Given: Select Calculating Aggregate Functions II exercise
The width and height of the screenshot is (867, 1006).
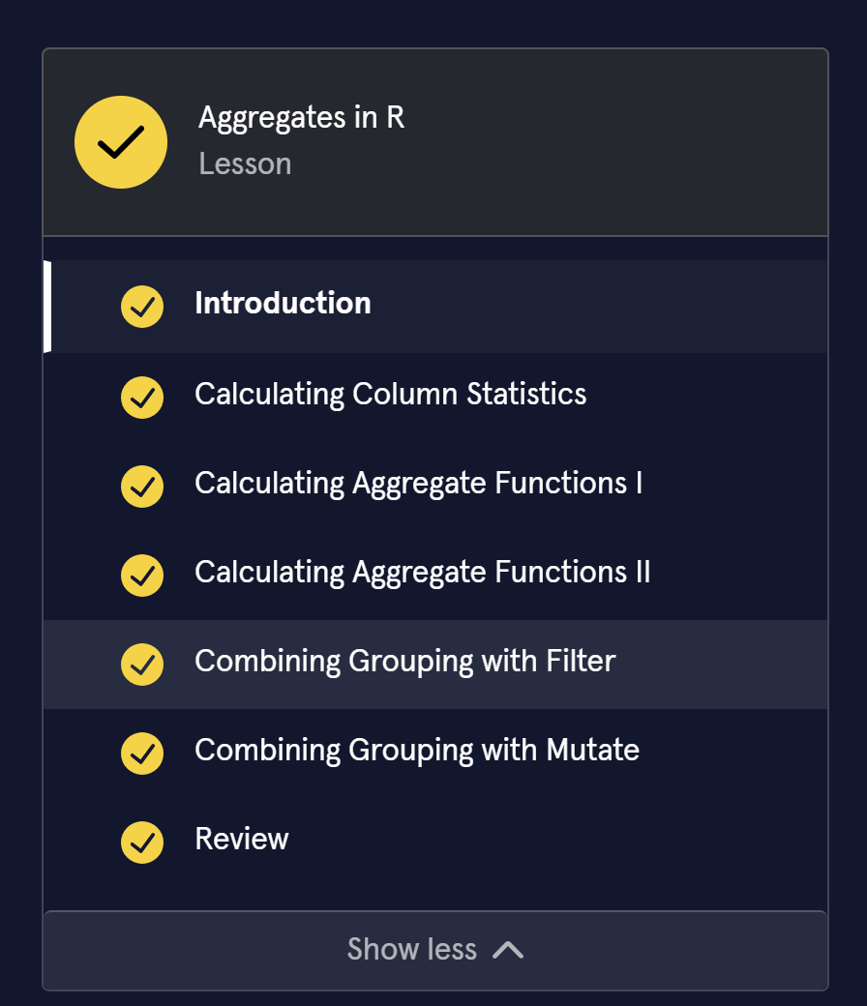Looking at the screenshot, I should pyautogui.click(x=422, y=573).
